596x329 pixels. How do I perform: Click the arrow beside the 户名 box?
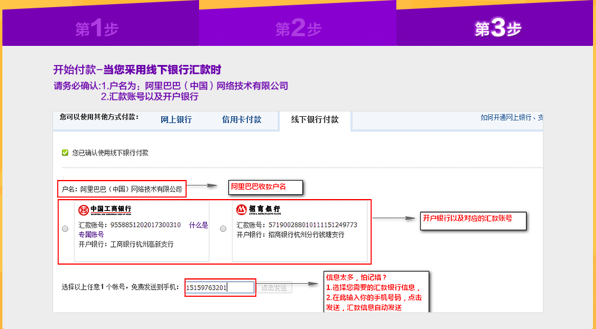click(x=203, y=186)
